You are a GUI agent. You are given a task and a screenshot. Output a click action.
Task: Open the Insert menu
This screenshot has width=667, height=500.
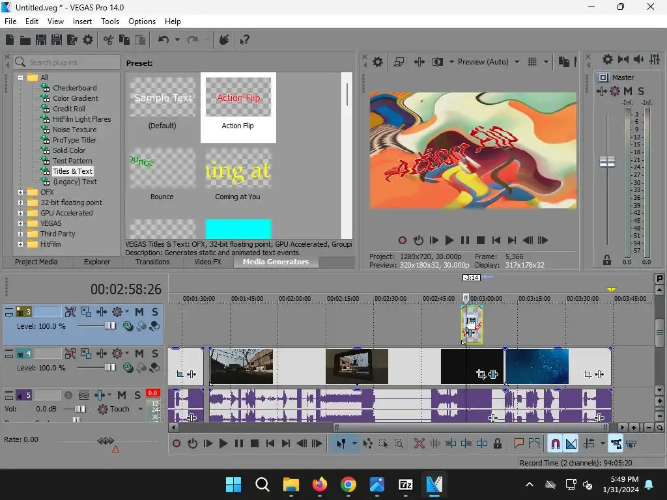point(82,21)
